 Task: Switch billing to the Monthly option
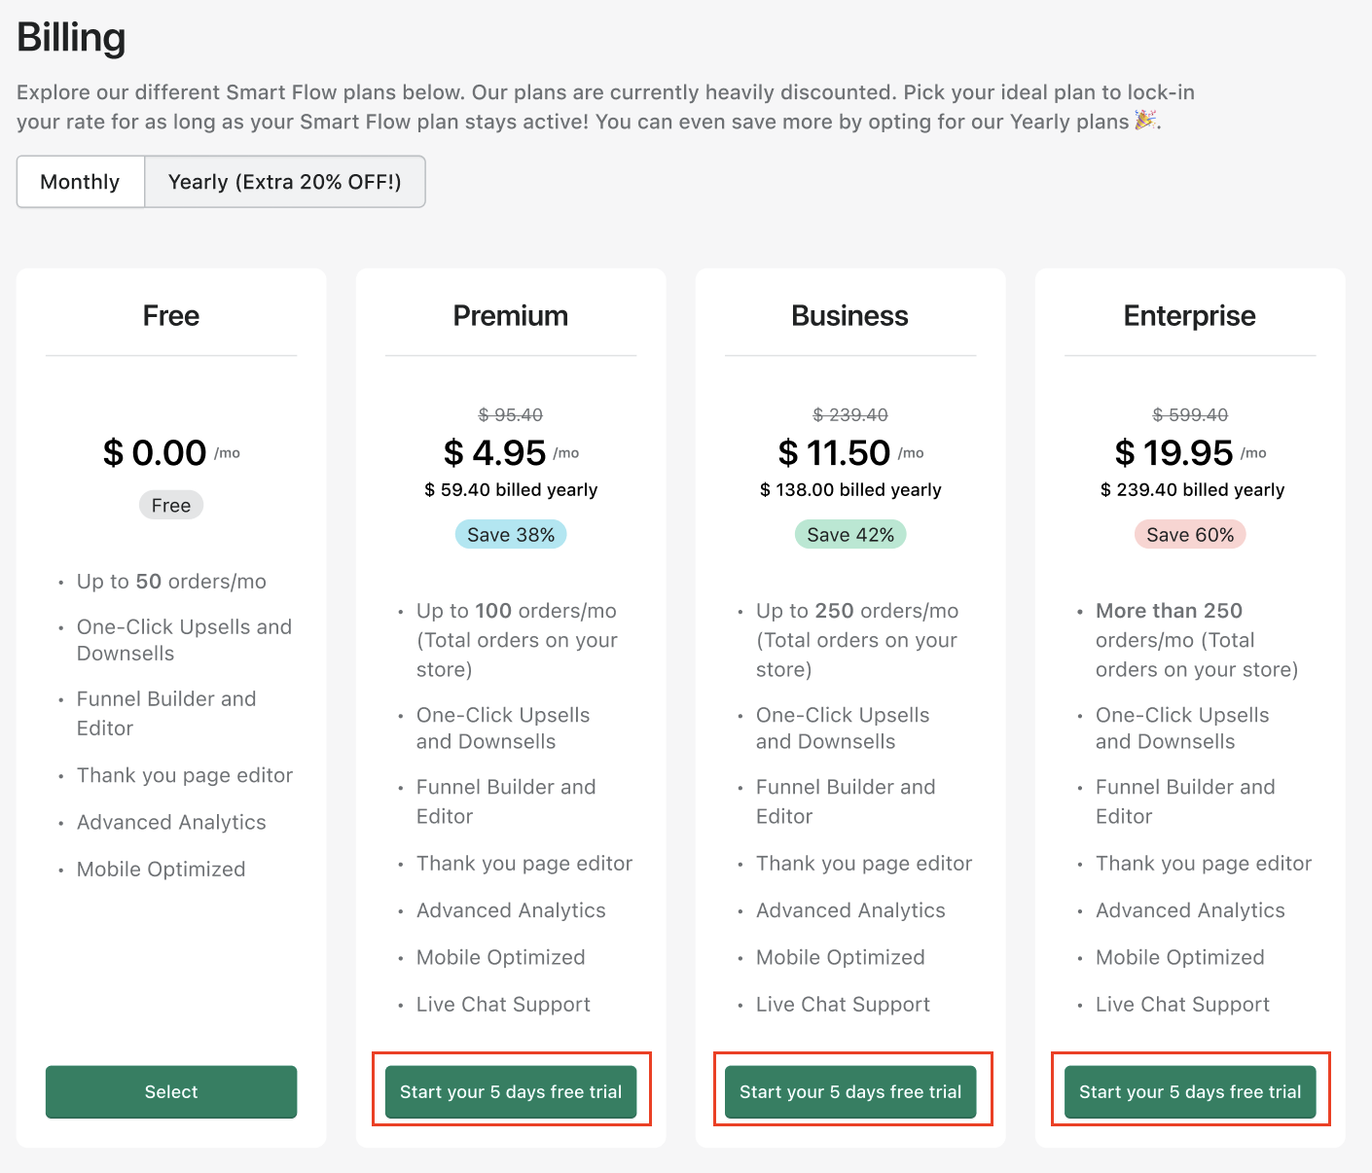pos(80,182)
